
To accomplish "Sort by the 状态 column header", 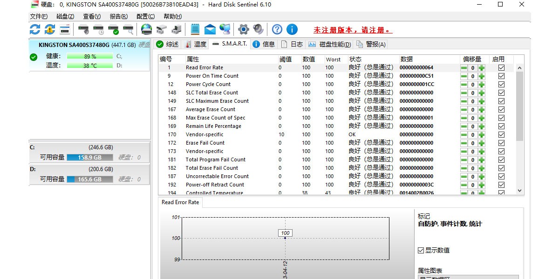I will [373, 59].
